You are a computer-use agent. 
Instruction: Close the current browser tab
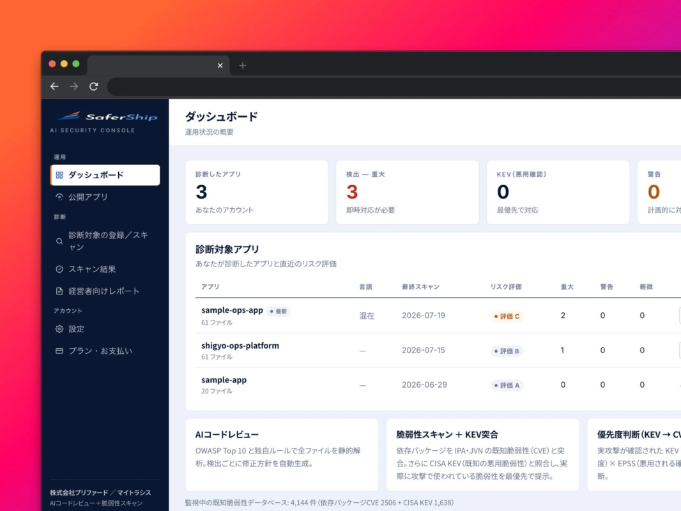220,66
